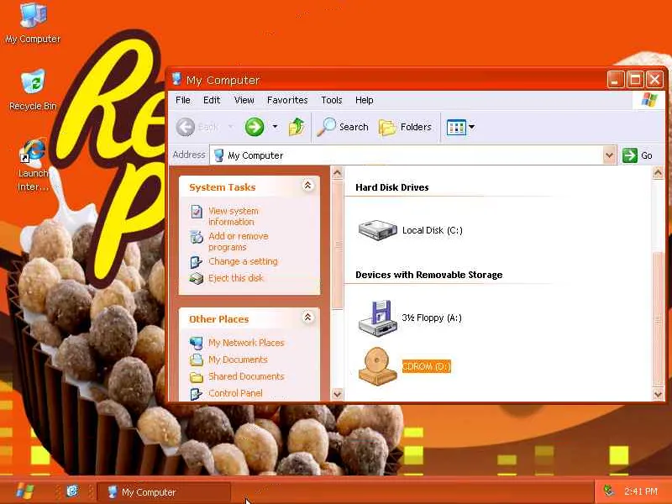
Task: Click the Go button
Action: pyautogui.click(x=638, y=155)
